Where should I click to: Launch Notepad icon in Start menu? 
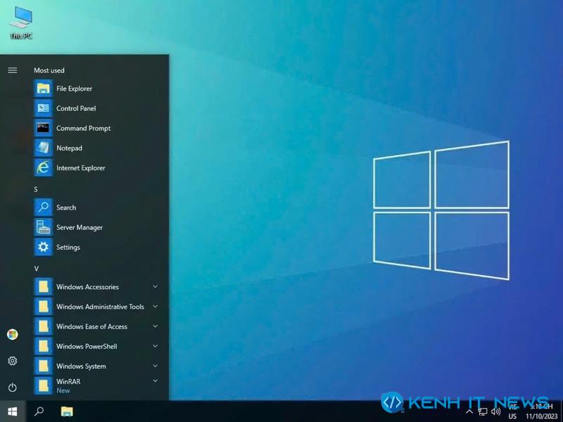pos(44,148)
